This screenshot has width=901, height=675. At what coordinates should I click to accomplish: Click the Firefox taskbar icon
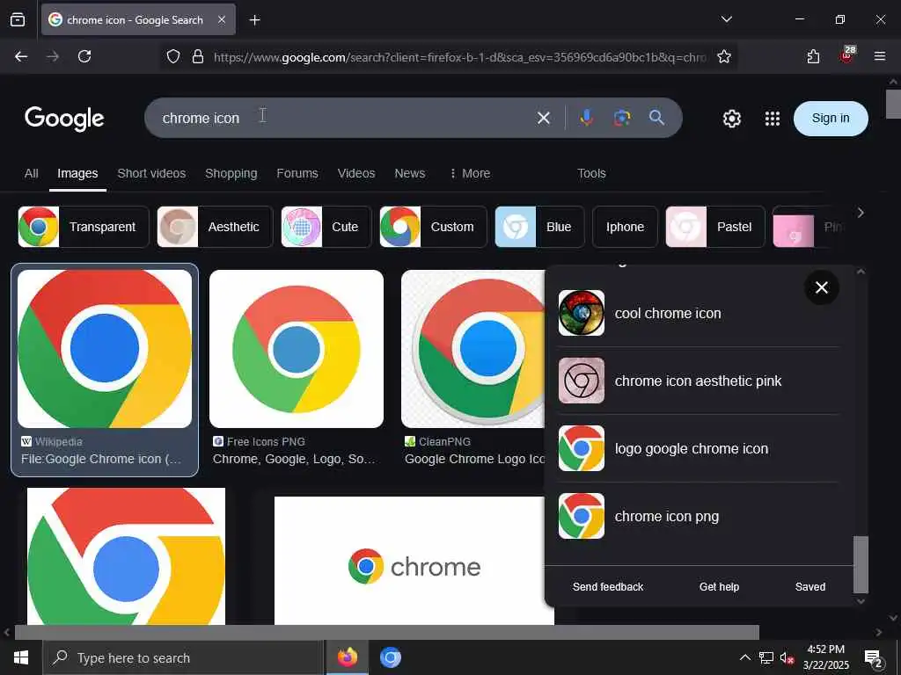(347, 657)
